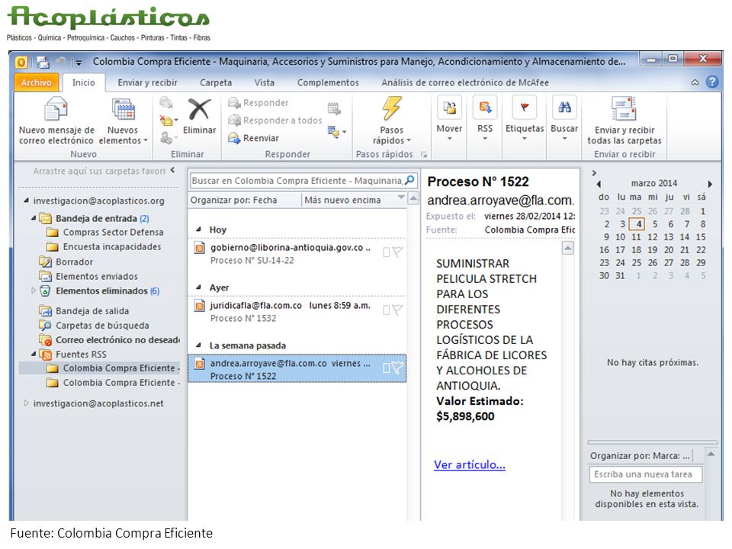Click Nuevo mensaje de correo electrónico icon
The width and height of the screenshot is (732, 549).
(x=56, y=109)
